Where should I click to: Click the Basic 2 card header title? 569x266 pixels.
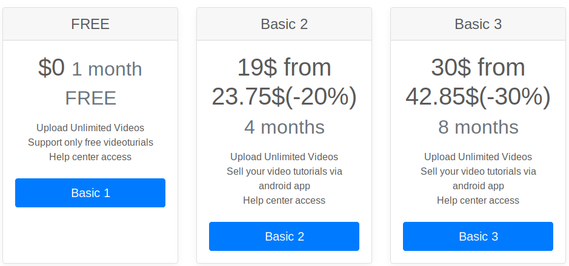pos(284,24)
